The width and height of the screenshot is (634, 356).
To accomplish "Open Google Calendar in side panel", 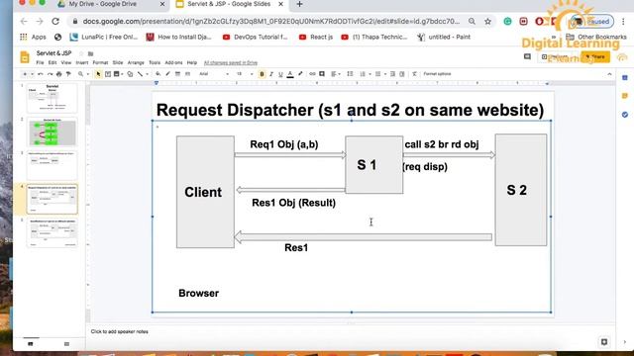I will tap(625, 77).
